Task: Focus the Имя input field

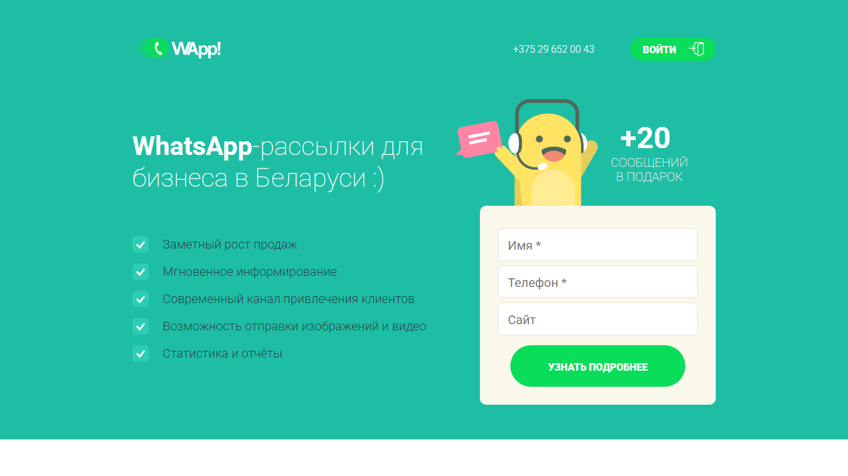Action: [x=598, y=245]
